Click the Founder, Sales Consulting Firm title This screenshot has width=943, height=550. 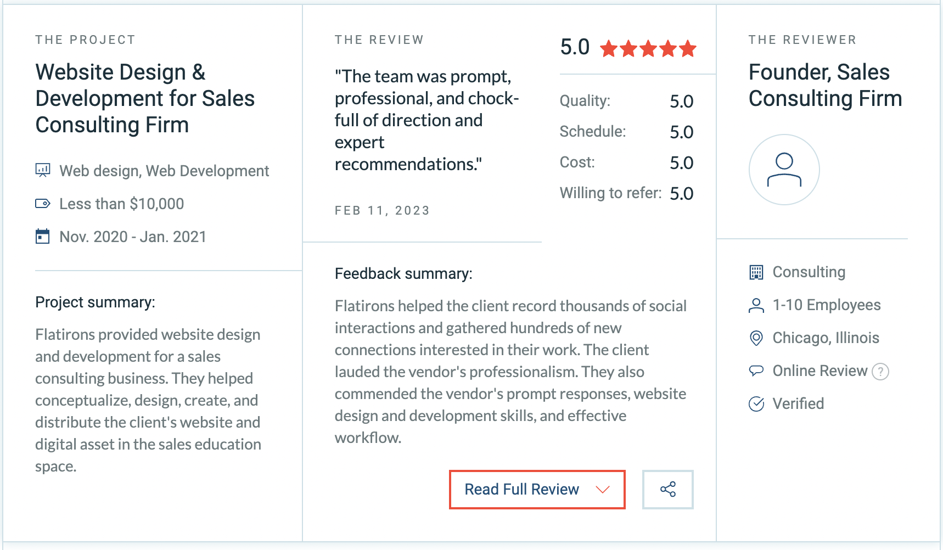pyautogui.click(x=825, y=85)
